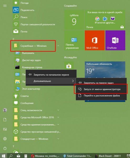Image resolution: width=130 pixels, height=158 pixels.
Task: Choose Закрепить на начальном экране
Action: (x=51, y=75)
